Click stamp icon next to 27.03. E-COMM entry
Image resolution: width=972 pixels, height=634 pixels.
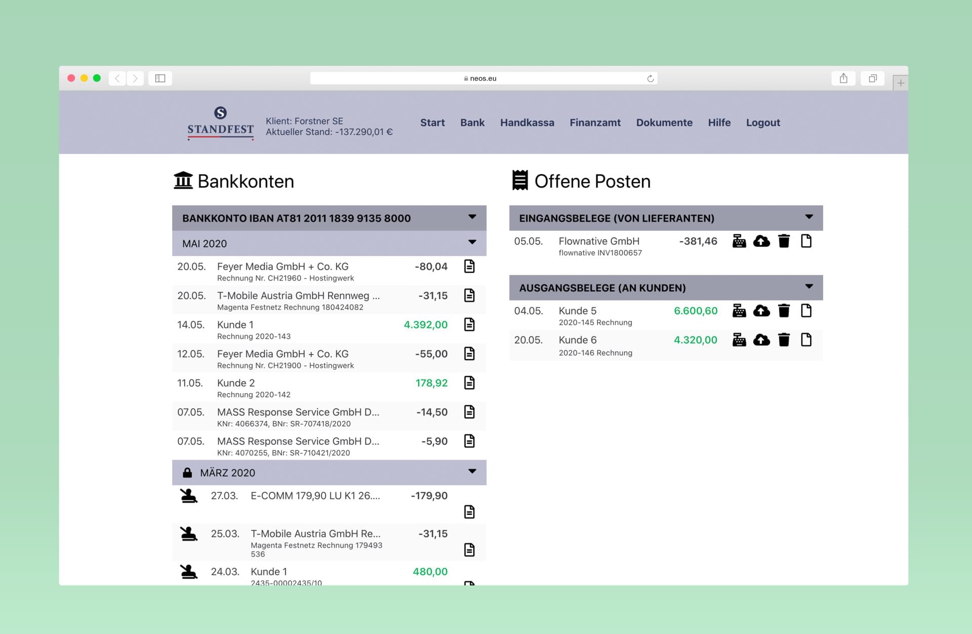189,495
